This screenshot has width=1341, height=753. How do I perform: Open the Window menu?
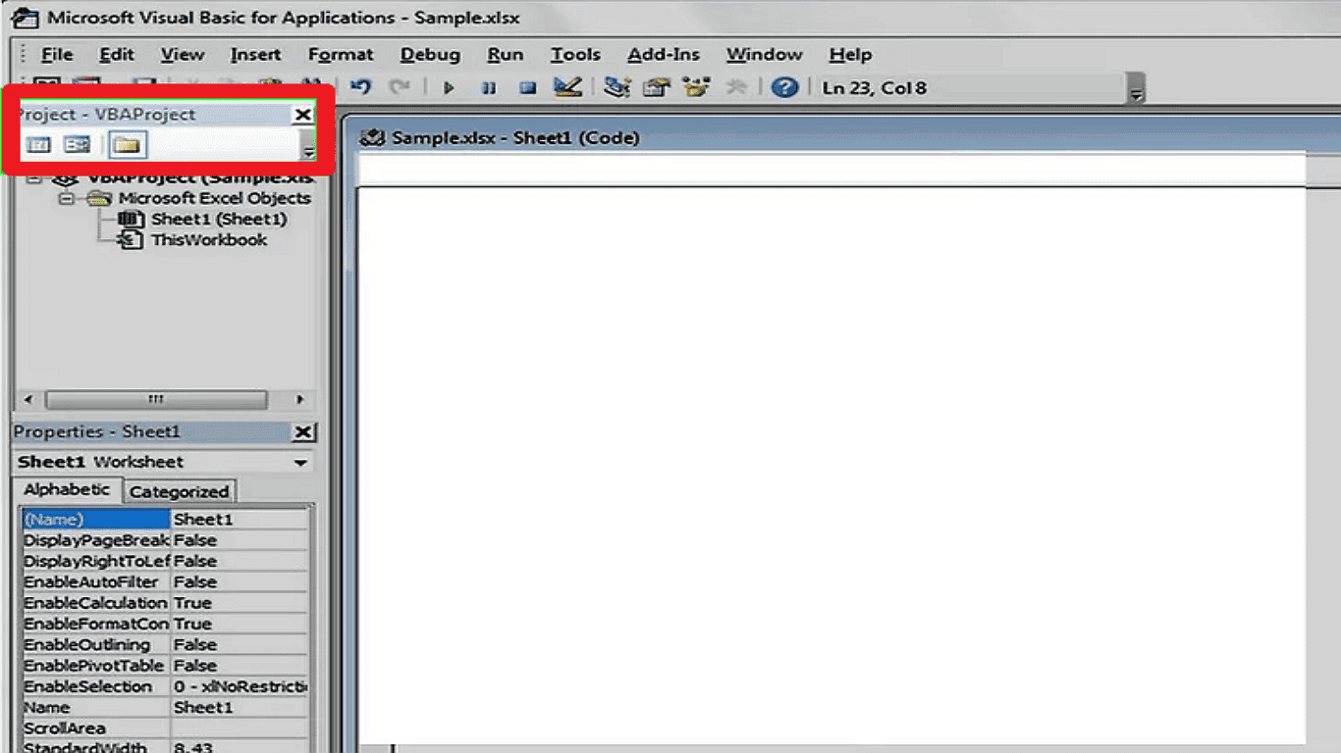(x=764, y=55)
